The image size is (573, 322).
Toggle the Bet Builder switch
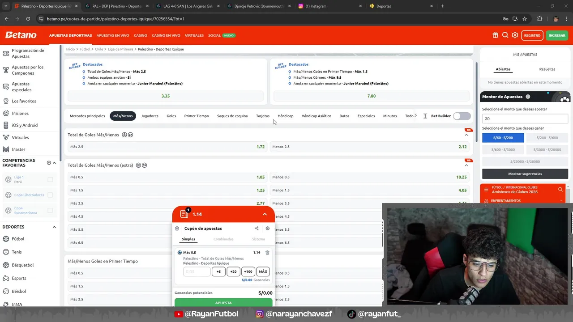click(462, 116)
